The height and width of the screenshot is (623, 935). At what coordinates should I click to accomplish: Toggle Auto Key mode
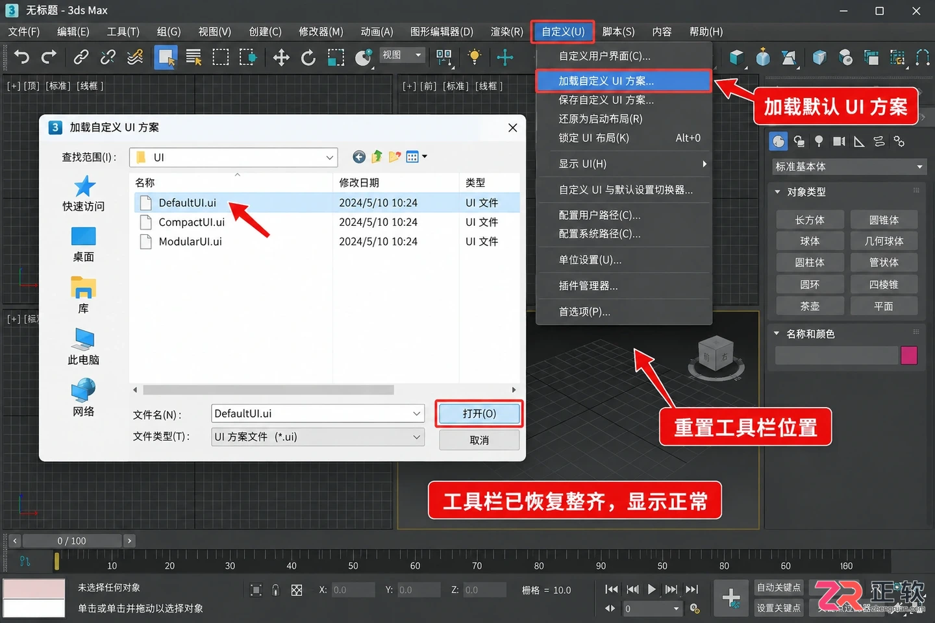pyautogui.click(x=779, y=587)
